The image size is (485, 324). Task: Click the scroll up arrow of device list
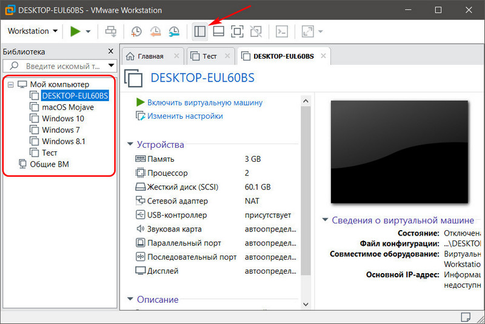pyautogui.click(x=306, y=101)
